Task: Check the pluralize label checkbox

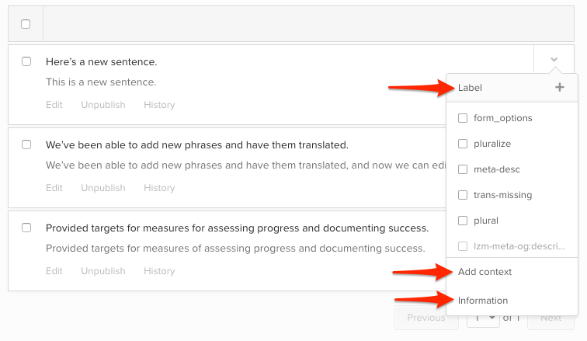Action: (463, 144)
